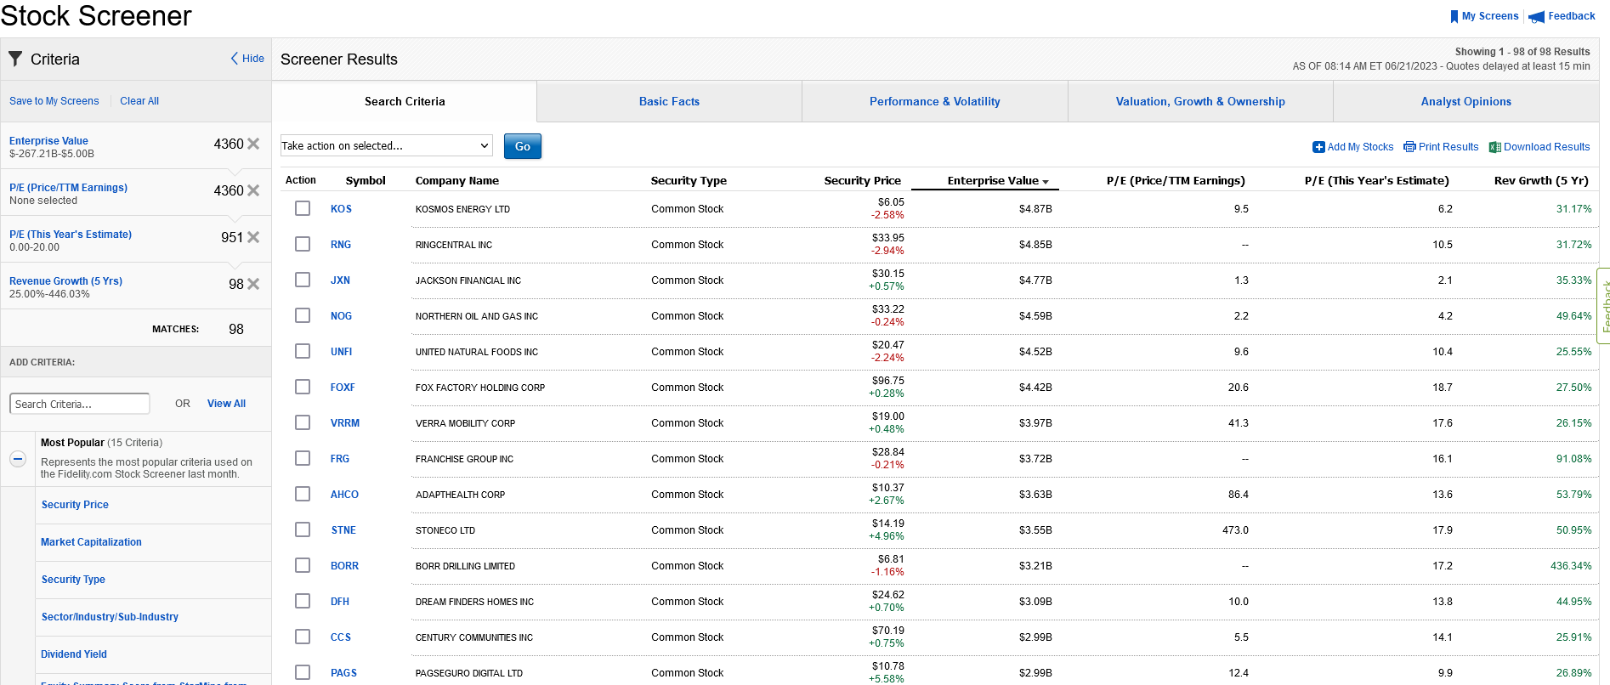The height and width of the screenshot is (685, 1610).
Task: Remove the P/E Price/TTM Earnings criterion
Action: (x=253, y=190)
